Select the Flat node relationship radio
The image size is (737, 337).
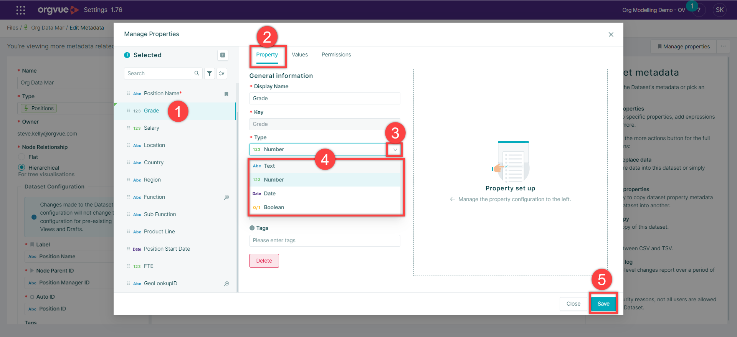click(22, 157)
